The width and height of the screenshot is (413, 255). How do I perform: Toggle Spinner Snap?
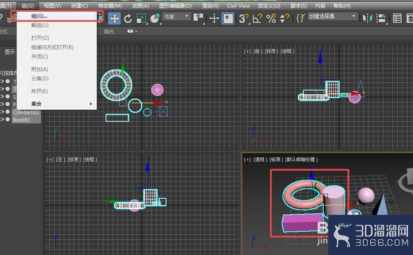[x=284, y=18]
